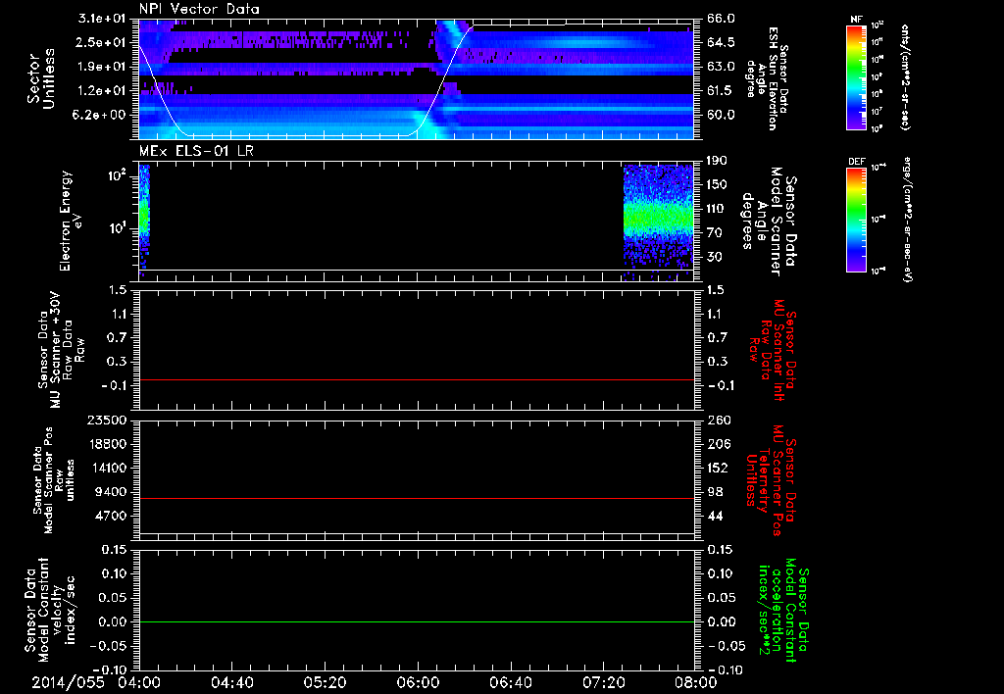Click the 98 telemetry tick label
The width and height of the screenshot is (1004, 694).
click(x=714, y=492)
